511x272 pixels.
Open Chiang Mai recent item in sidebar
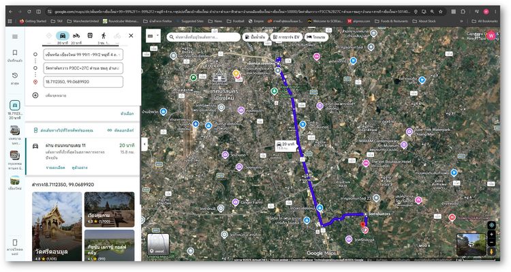(15, 183)
